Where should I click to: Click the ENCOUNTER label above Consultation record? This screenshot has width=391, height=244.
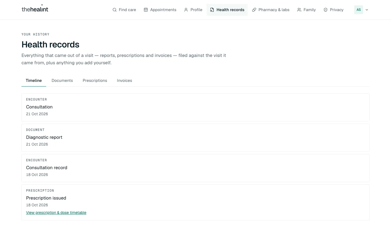click(37, 160)
